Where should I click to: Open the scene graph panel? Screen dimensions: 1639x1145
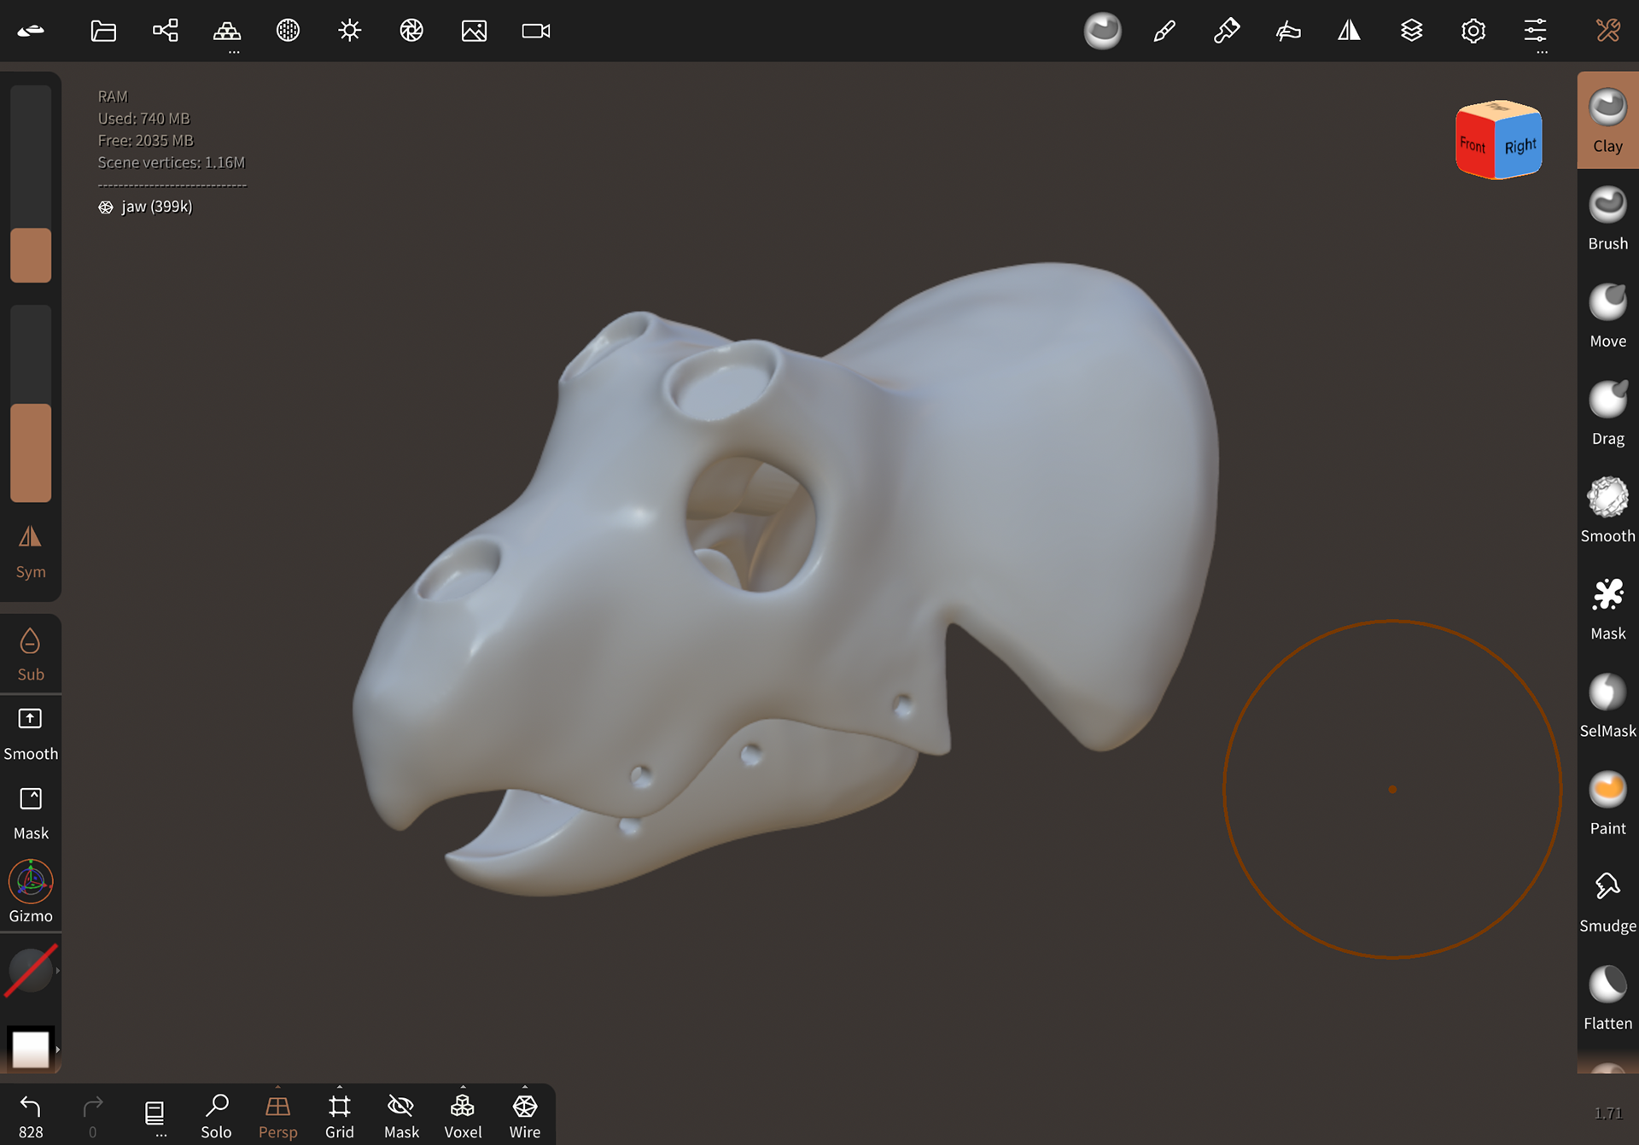coord(165,31)
